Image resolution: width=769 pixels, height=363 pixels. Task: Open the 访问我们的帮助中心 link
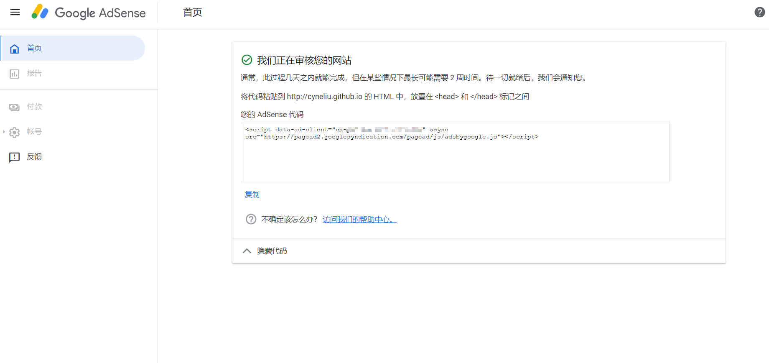coord(359,220)
